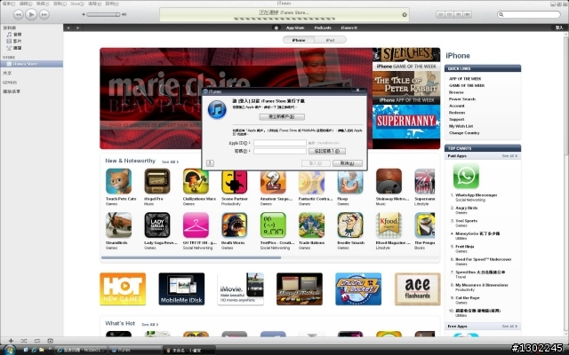Click Redeem quick link
This screenshot has width=569, height=355.
pos(456,113)
